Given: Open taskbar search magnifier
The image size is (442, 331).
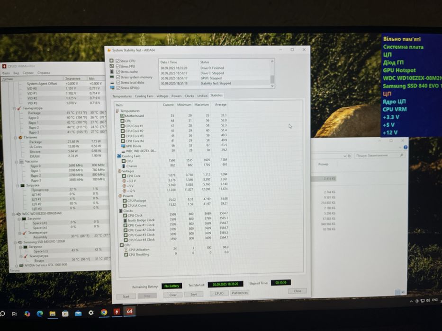Looking at the screenshot, I should (x=2, y=314).
